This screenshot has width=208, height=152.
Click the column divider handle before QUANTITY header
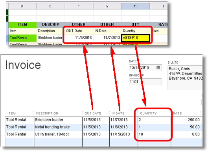click(x=138, y=113)
